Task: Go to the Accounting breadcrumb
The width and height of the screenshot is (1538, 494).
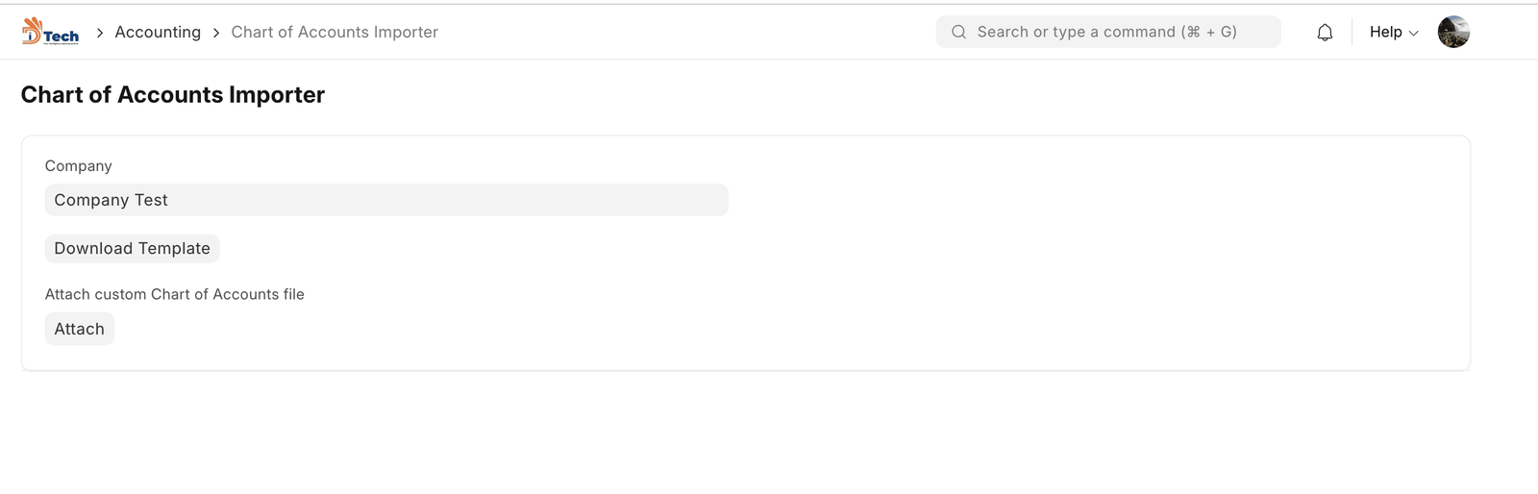Action: coord(158,32)
